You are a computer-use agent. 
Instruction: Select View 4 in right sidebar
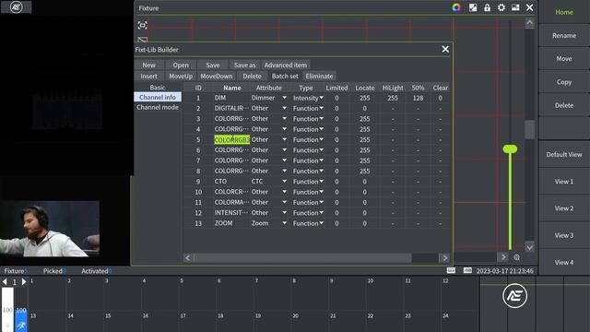(564, 262)
